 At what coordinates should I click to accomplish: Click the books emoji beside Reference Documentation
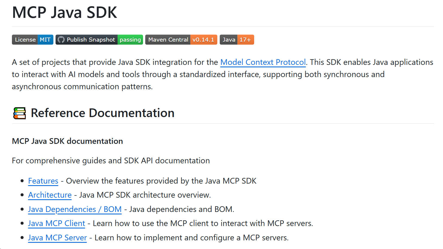coord(20,113)
